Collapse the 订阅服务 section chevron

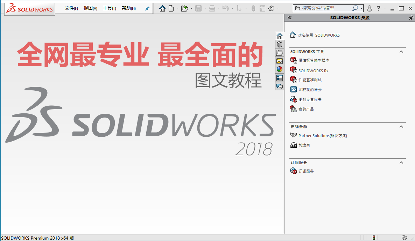(x=401, y=163)
